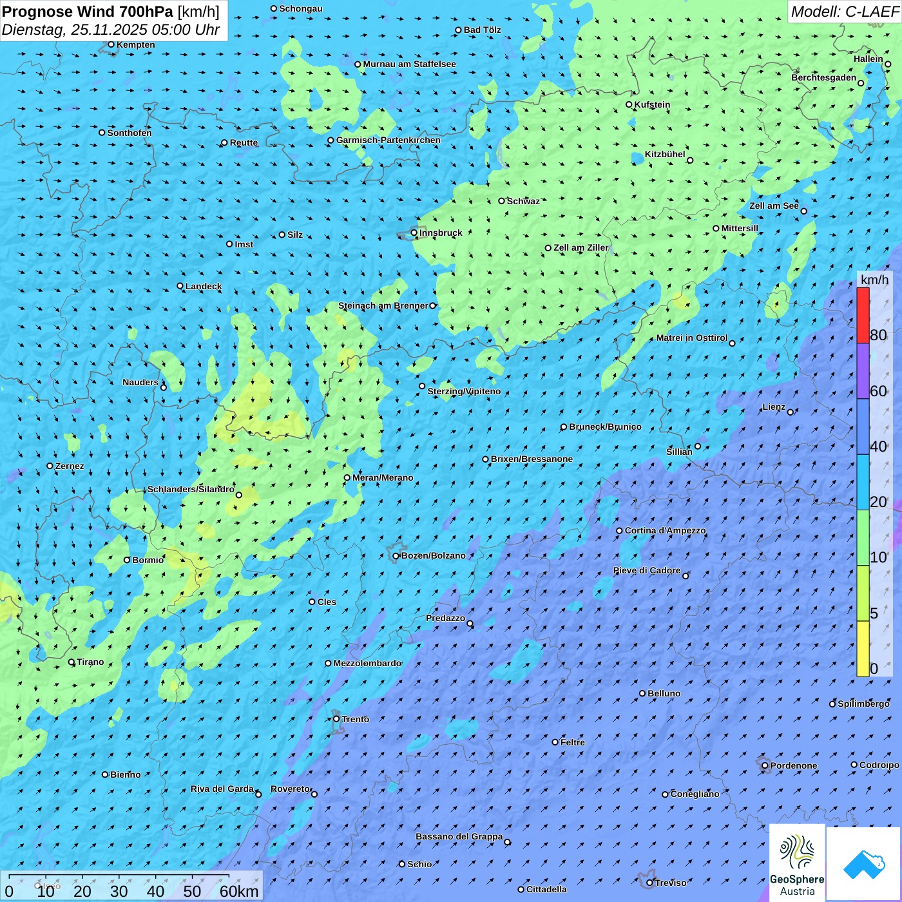The image size is (902, 902).
Task: Click the 'Schlanders/Silandro' label
Action: (x=191, y=489)
